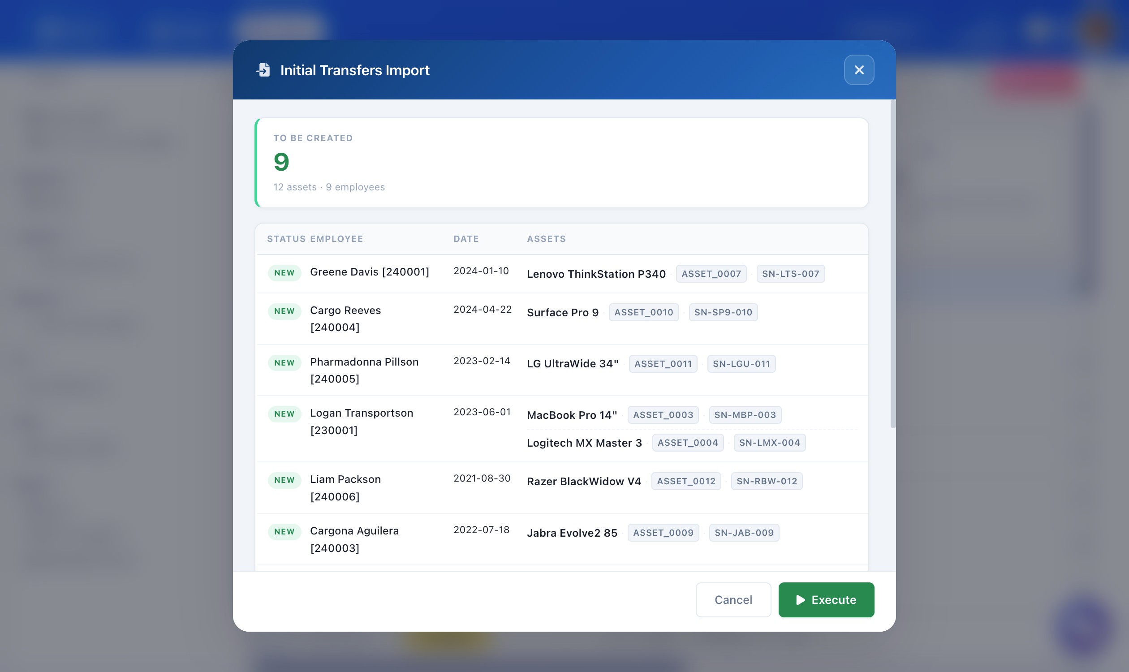The height and width of the screenshot is (672, 1129).
Task: Click the EMPLOYEE column header
Action: (x=336, y=239)
